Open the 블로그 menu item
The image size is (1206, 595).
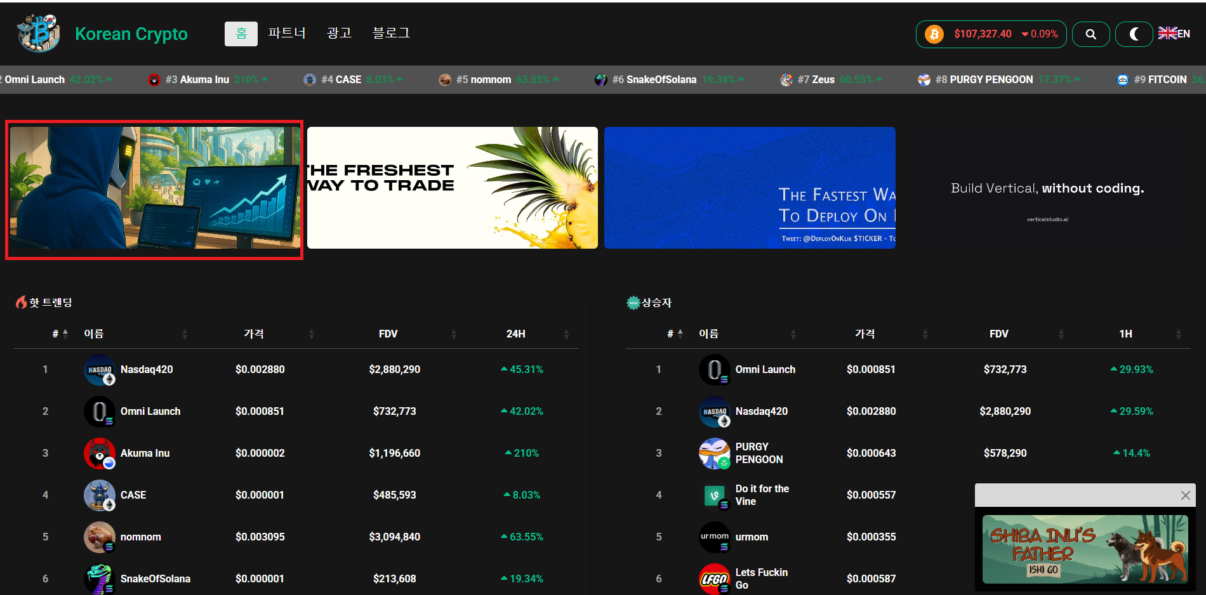click(391, 33)
